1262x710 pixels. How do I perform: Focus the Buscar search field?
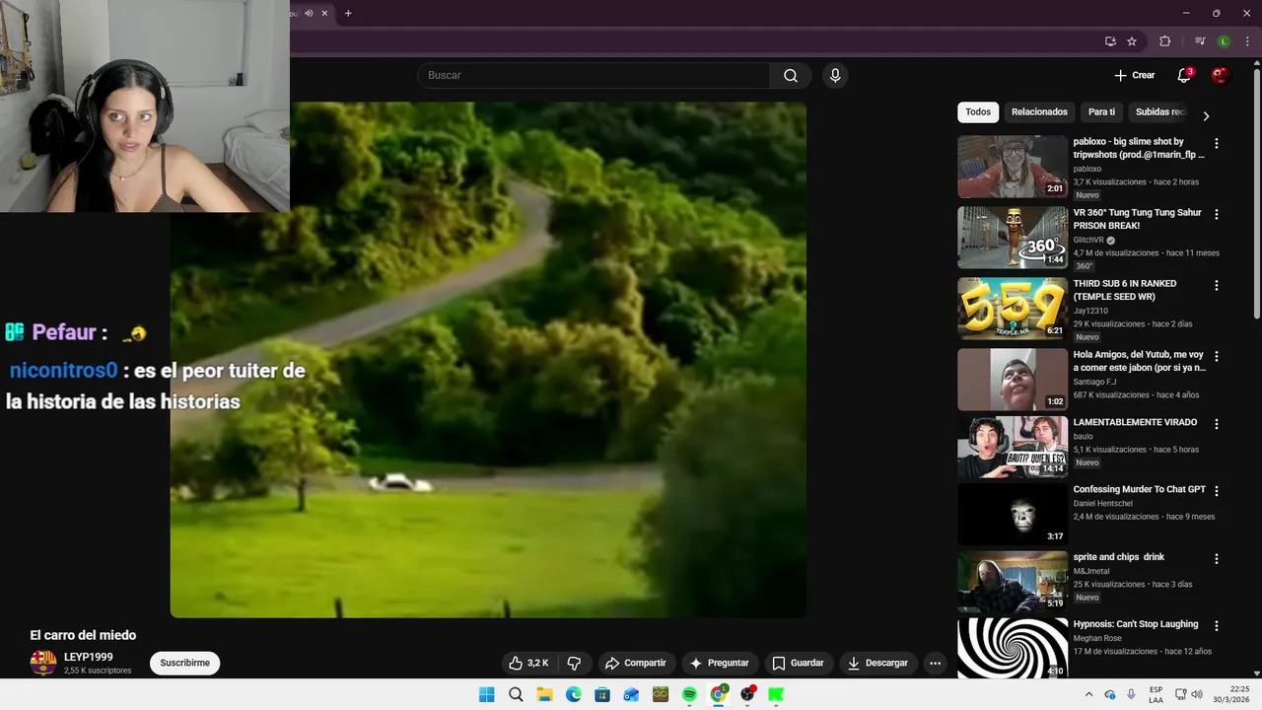[594, 76]
